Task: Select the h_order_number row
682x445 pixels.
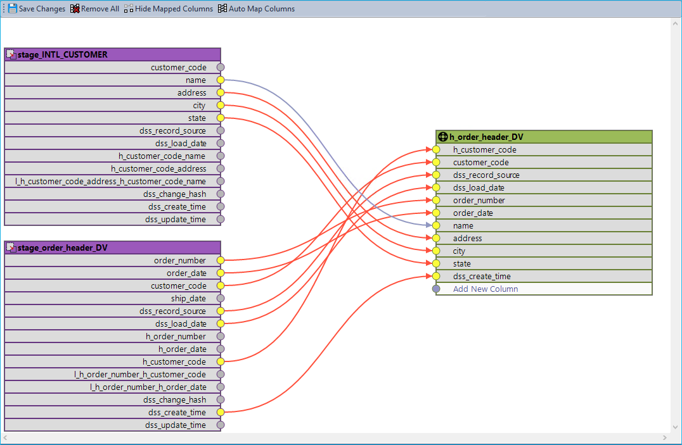Action: (x=113, y=336)
